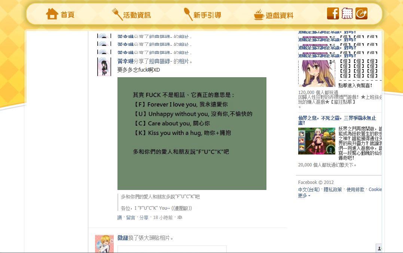Click 黃幸琳's profile avatar
This screenshot has width=403, height=253.
(x=104, y=67)
